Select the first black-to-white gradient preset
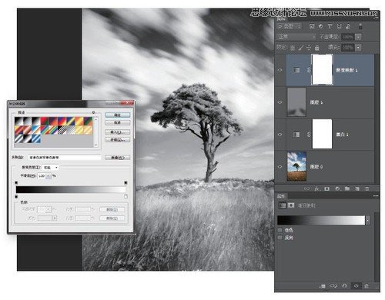This screenshot has width=385, height=300. click(19, 122)
